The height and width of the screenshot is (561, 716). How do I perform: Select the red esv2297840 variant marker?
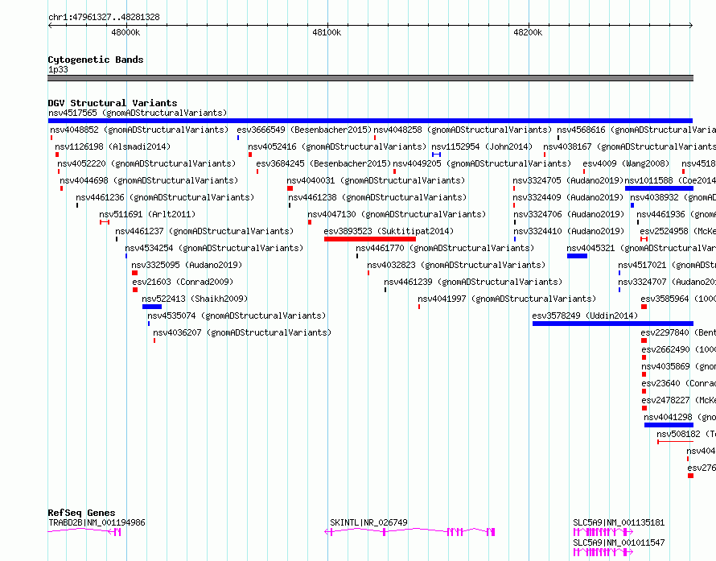point(644,340)
